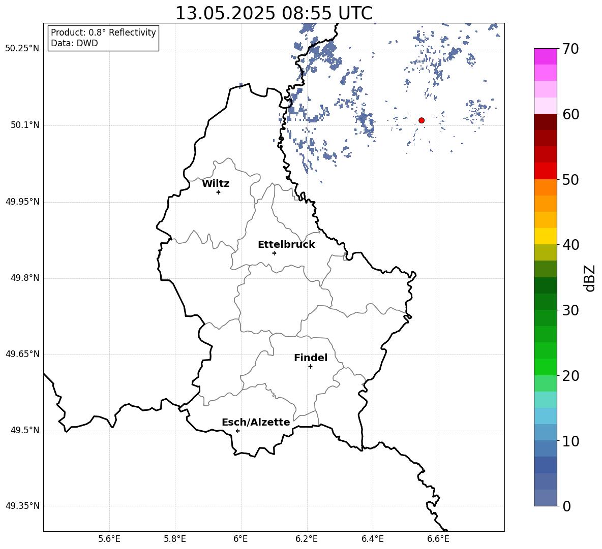This screenshot has width=602, height=549.
Task: Click colorbar tick label 30
Action: 570,310
